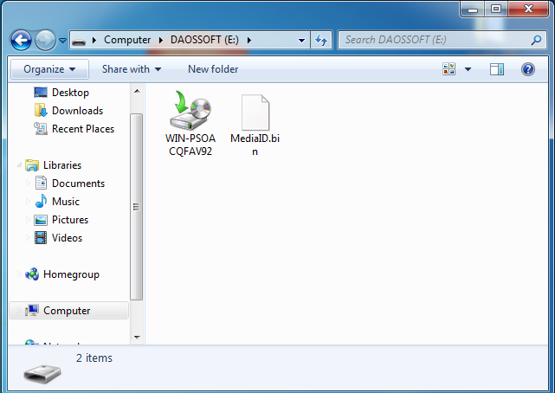Open the address bar history dropdown
Screen dimensions: 555x393
pyautogui.click(x=301, y=41)
